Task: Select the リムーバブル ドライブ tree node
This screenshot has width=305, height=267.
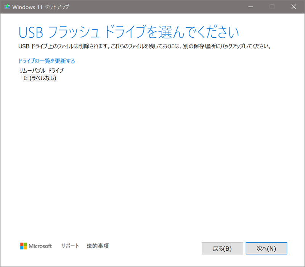Action: (x=41, y=70)
